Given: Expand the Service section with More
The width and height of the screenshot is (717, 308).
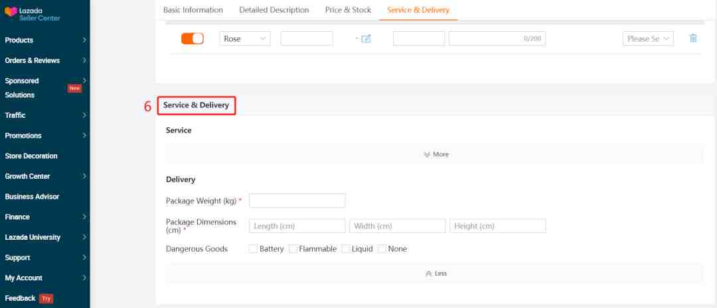Looking at the screenshot, I should [x=435, y=154].
